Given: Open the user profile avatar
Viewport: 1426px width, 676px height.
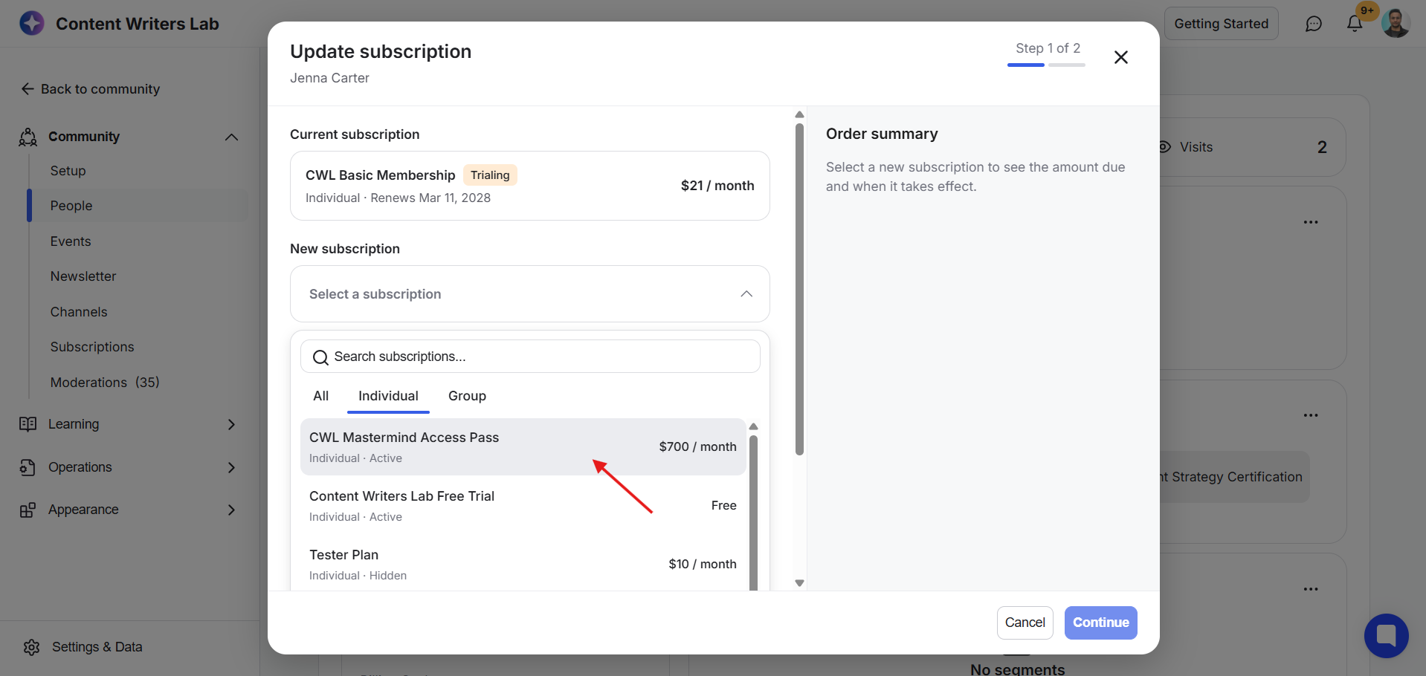Looking at the screenshot, I should (x=1396, y=24).
